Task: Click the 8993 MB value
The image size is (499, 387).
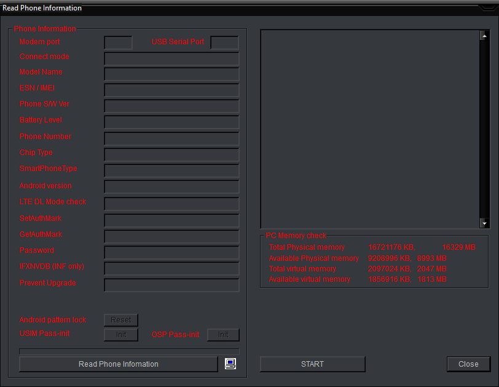Action: pos(432,258)
